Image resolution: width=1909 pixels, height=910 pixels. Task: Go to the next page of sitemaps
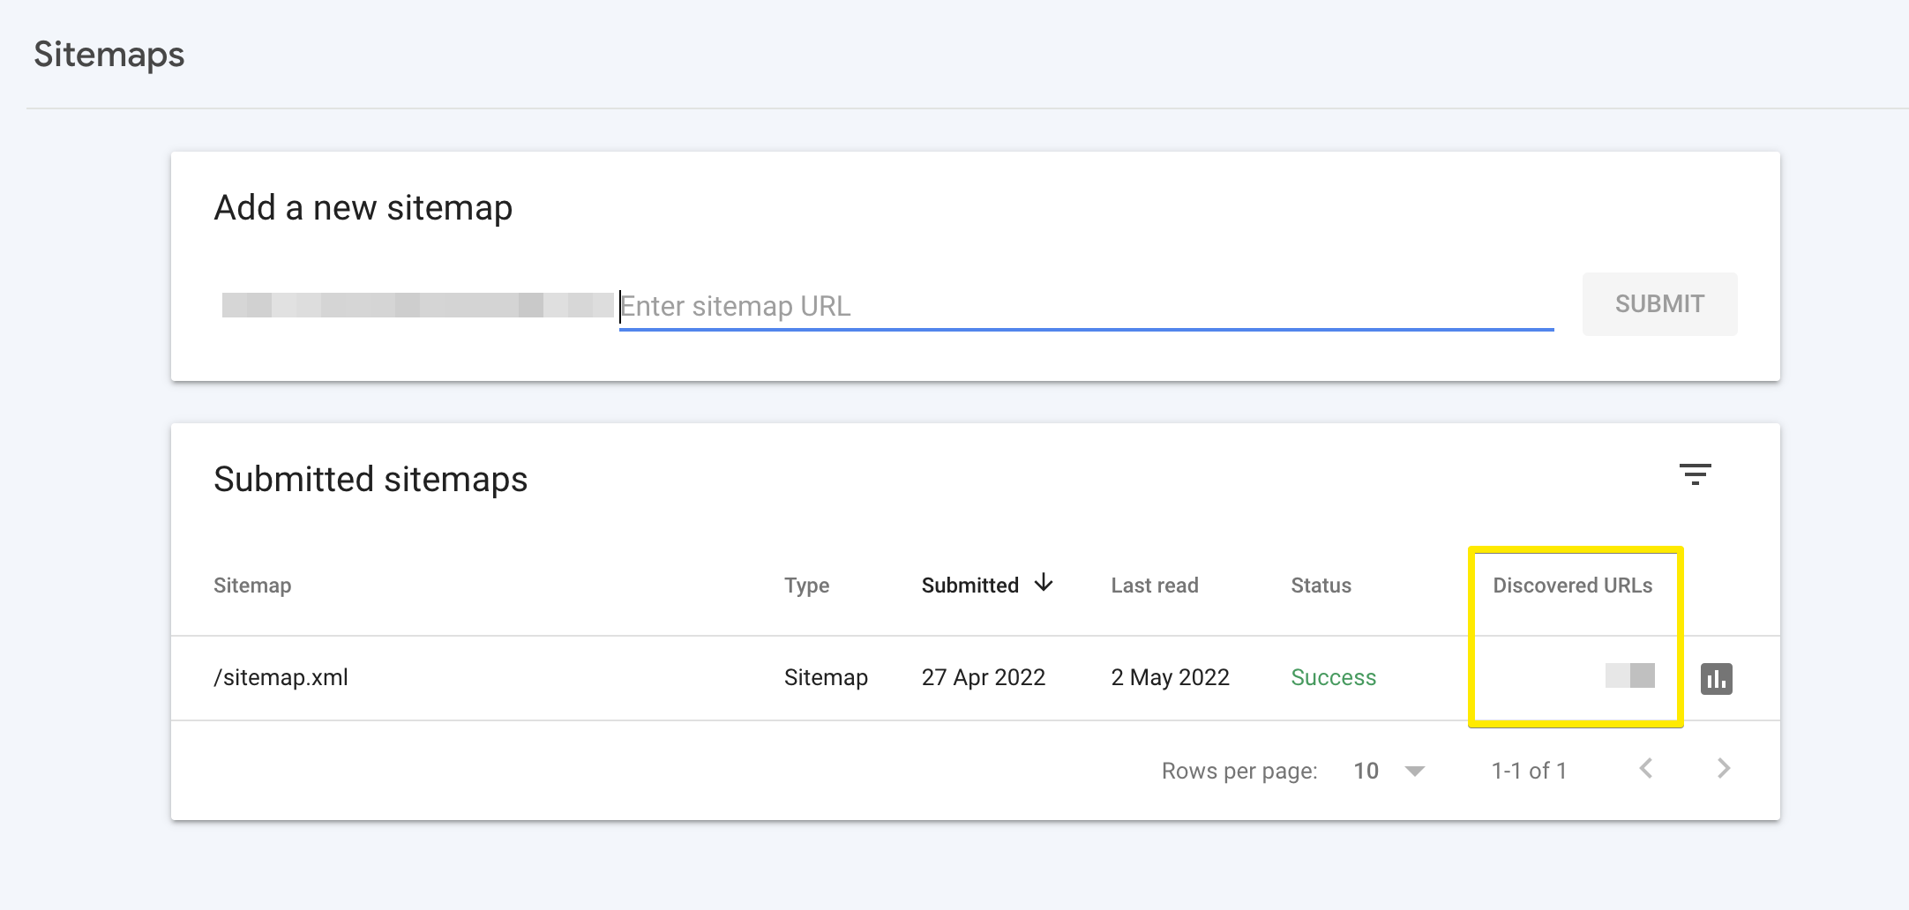pos(1722,769)
